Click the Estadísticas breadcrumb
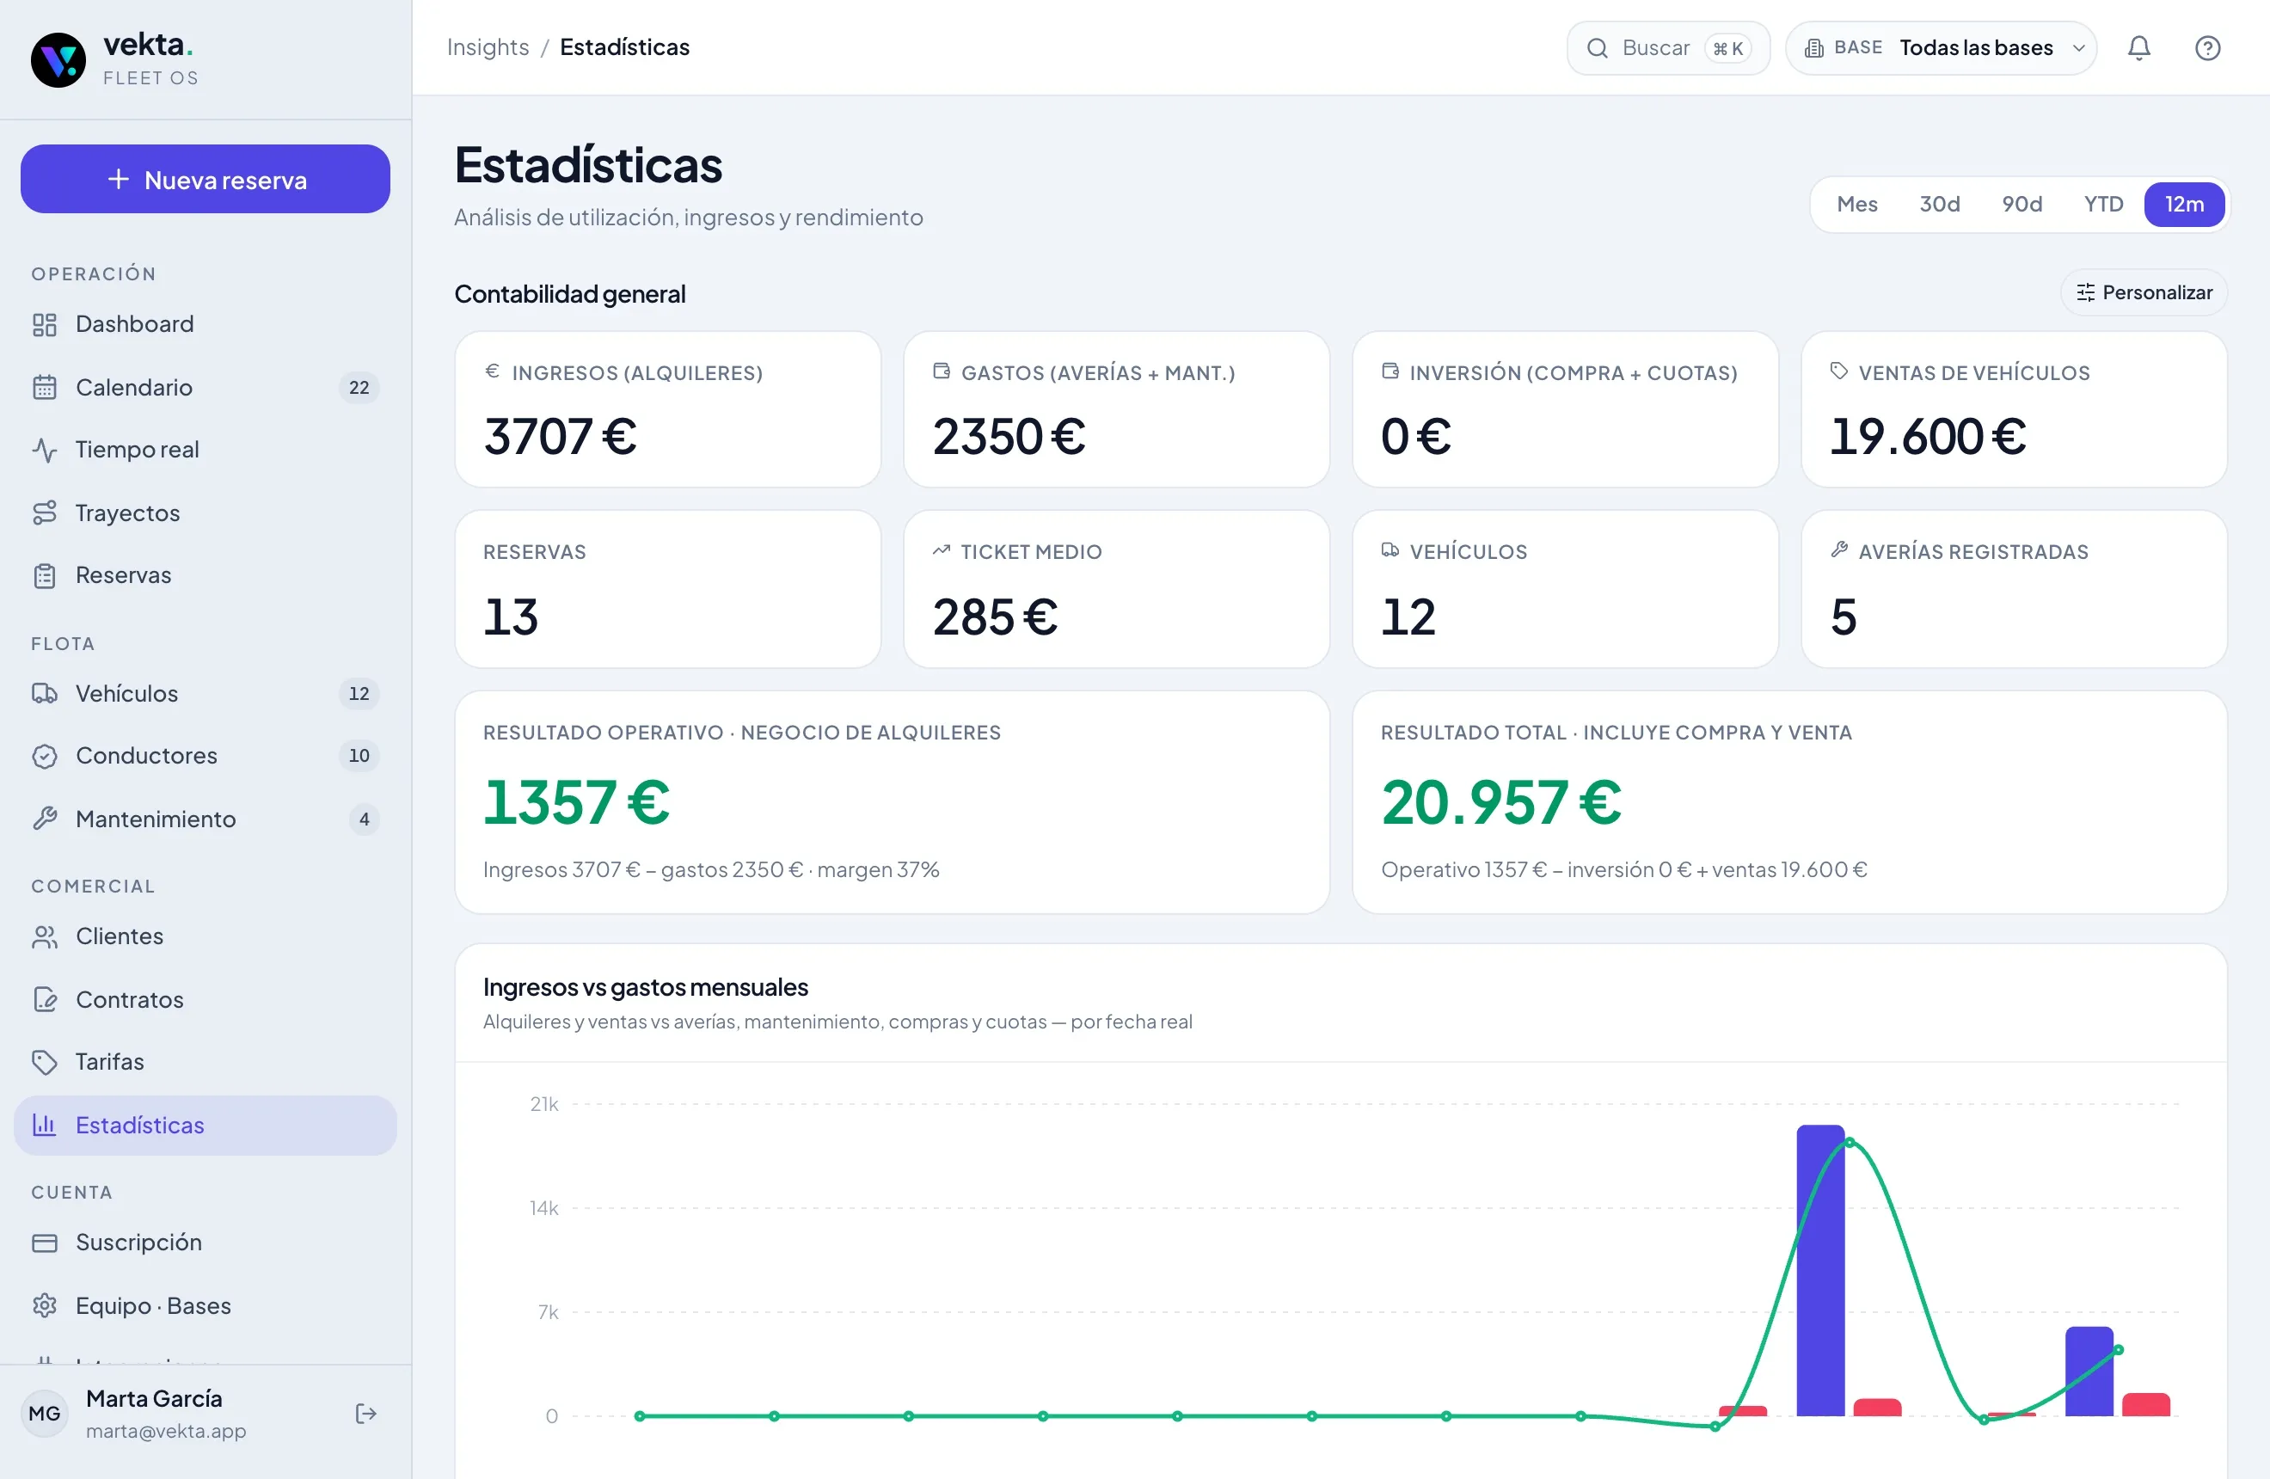The image size is (2270, 1479). pyautogui.click(x=625, y=47)
